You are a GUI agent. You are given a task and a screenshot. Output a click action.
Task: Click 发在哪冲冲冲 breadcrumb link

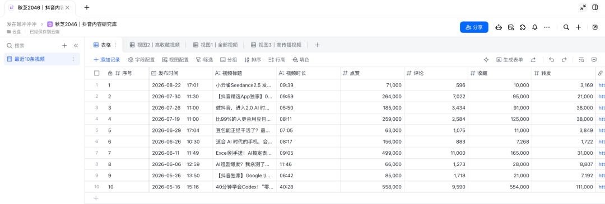(x=22, y=24)
